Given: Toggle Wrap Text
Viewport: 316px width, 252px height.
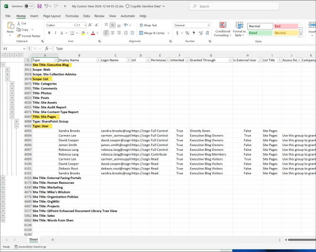Looking at the screenshot, I should click(x=148, y=25).
